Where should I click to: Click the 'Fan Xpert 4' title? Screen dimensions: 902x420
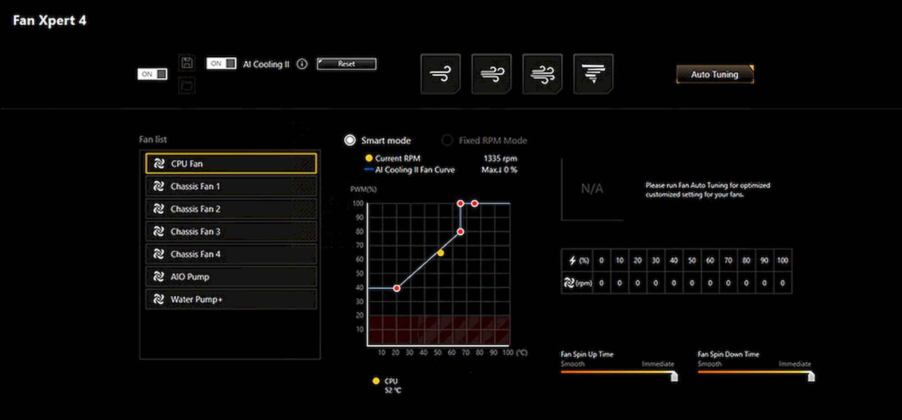click(50, 20)
